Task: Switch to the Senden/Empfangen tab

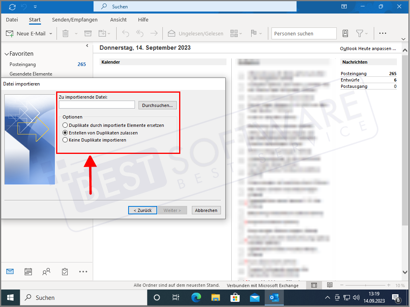Action: (74, 19)
